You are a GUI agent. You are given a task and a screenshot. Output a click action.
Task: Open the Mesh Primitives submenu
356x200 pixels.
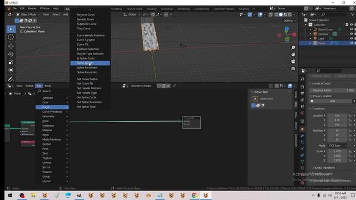coord(52,139)
